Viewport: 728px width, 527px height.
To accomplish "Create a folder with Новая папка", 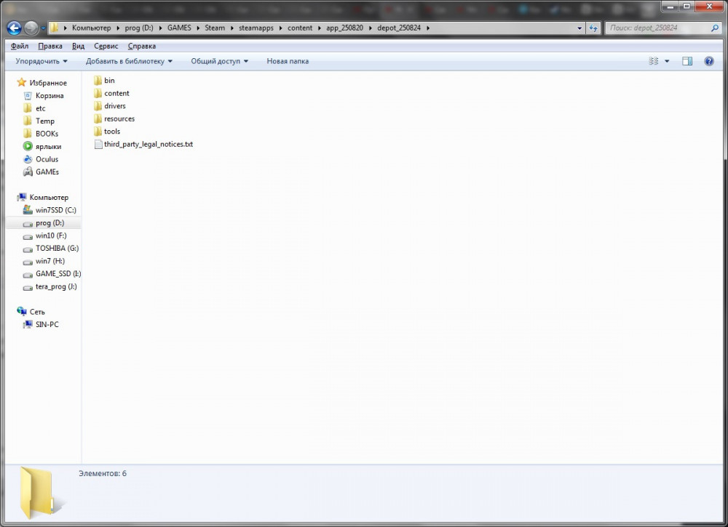I will [x=288, y=61].
